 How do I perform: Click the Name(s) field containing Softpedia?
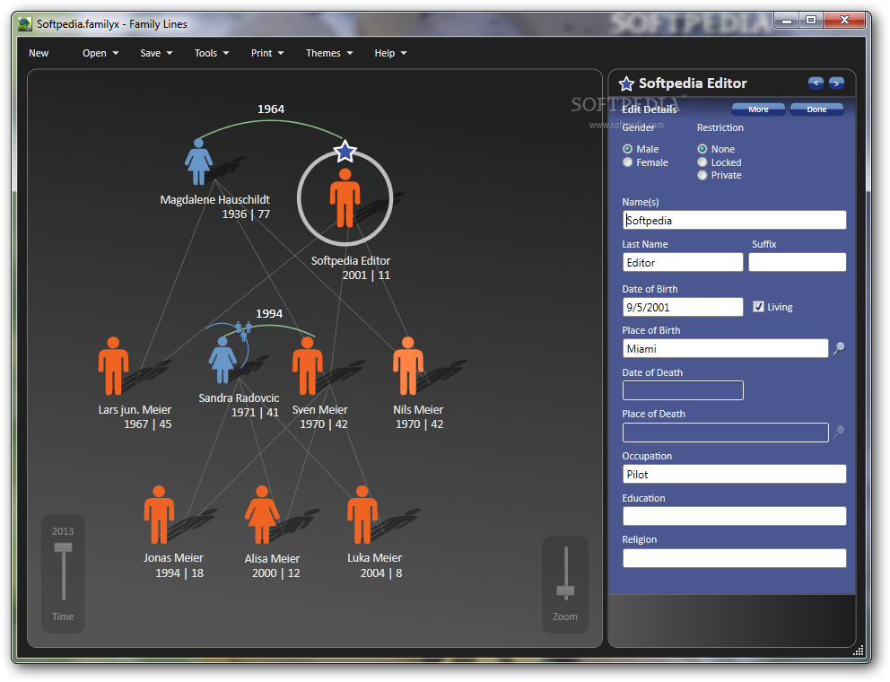point(735,221)
